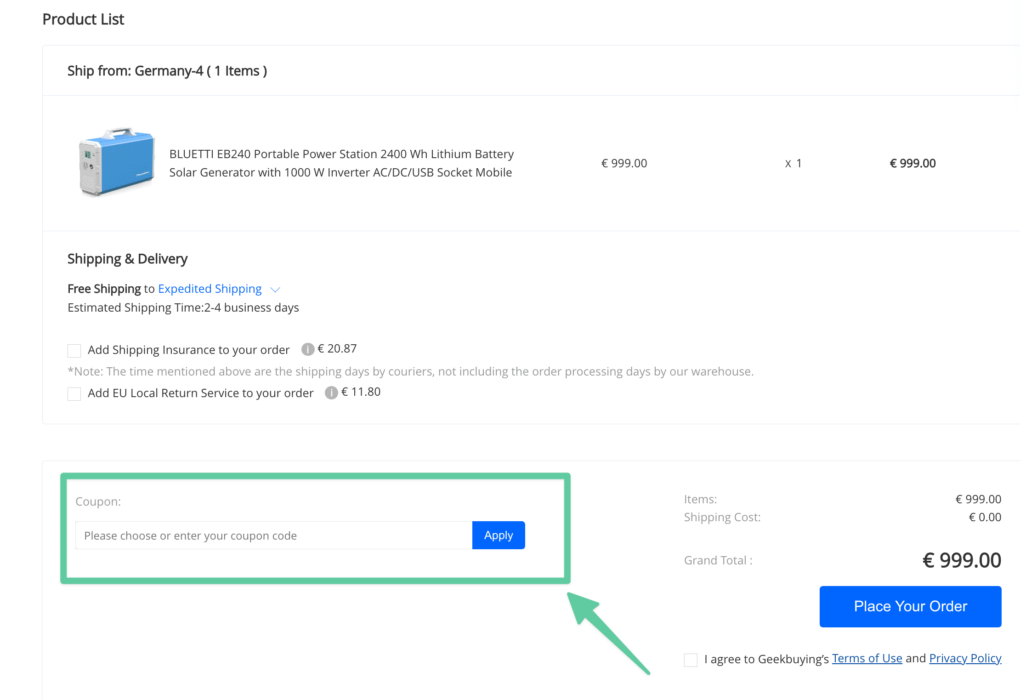
Task: Click the Grand Total amount
Action: click(x=961, y=560)
